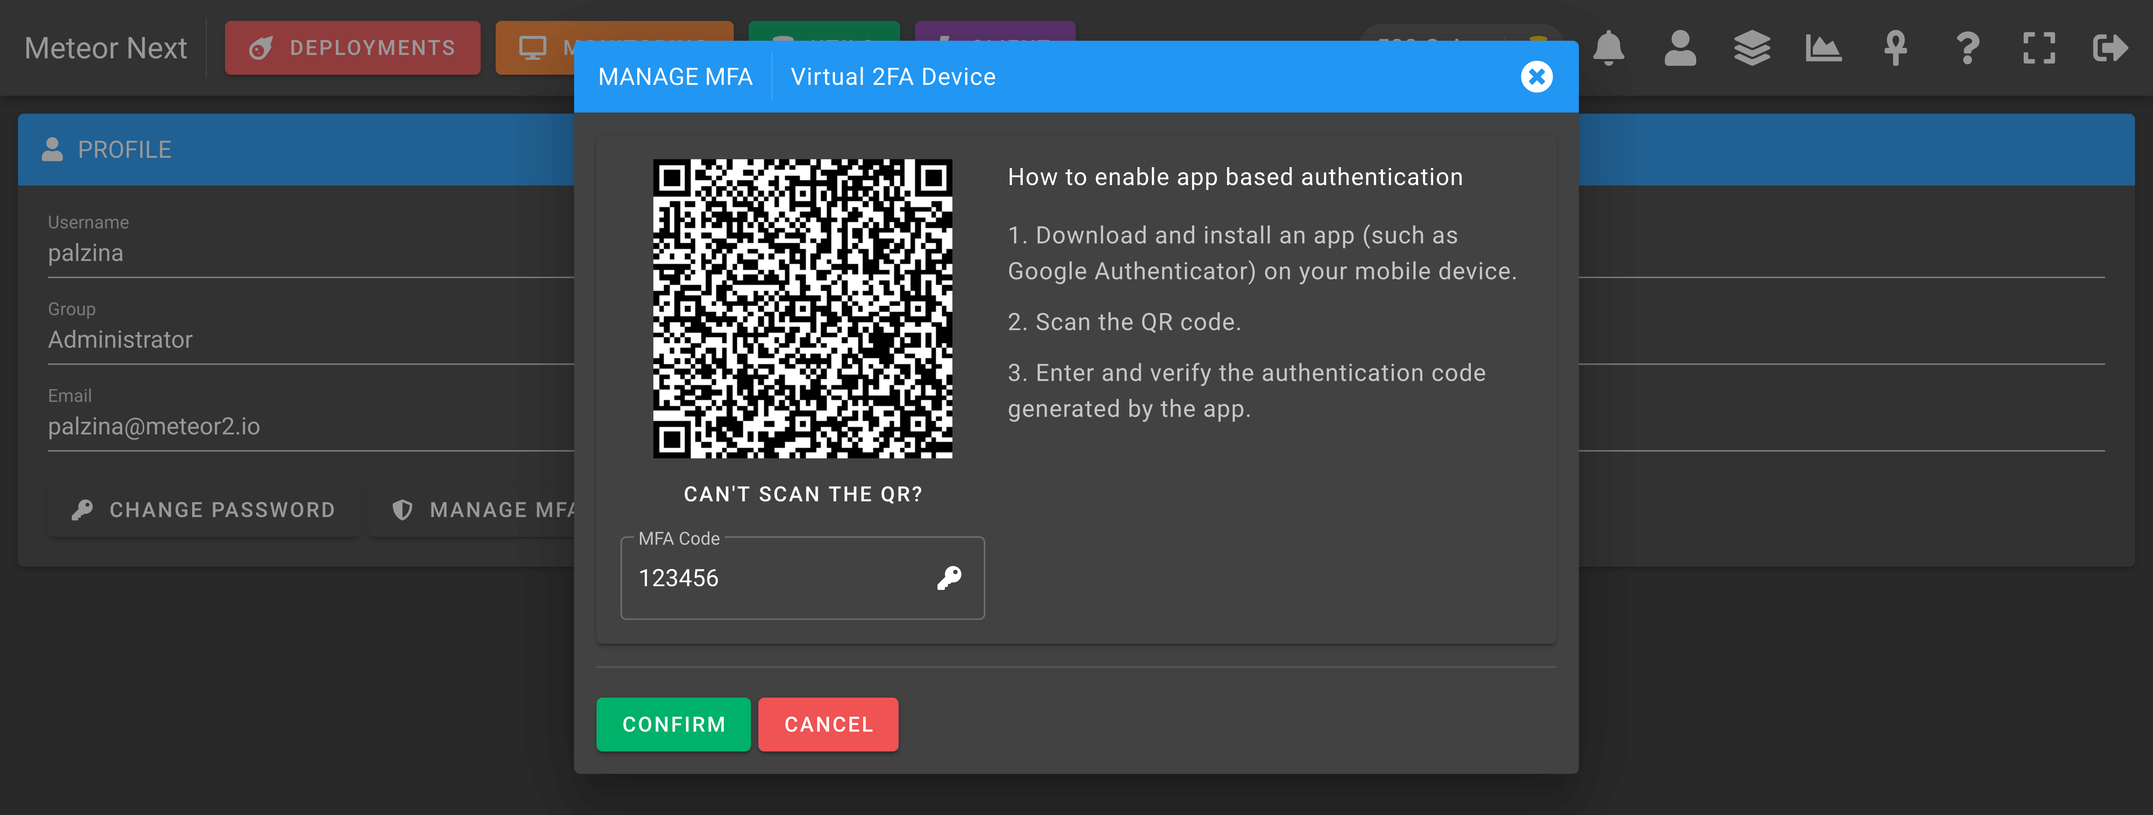The width and height of the screenshot is (2153, 815).
Task: Click the shield icon on Manage MFA
Action: coord(403,510)
